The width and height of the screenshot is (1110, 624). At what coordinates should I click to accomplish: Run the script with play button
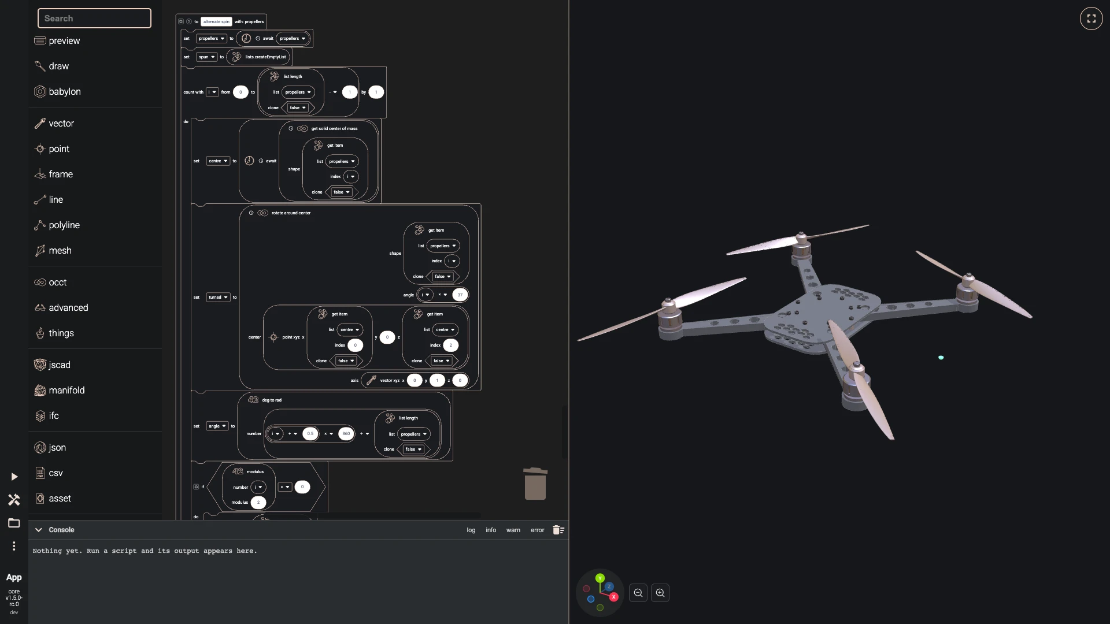[14, 477]
